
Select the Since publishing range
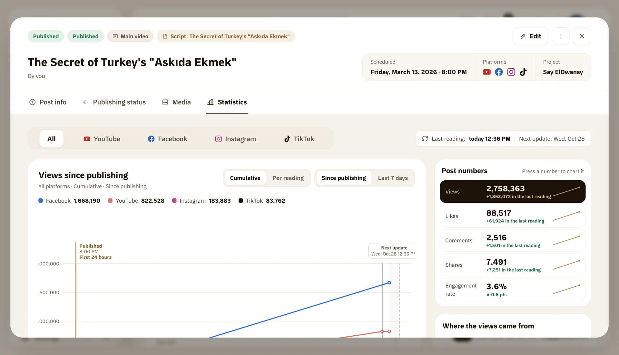tap(344, 178)
